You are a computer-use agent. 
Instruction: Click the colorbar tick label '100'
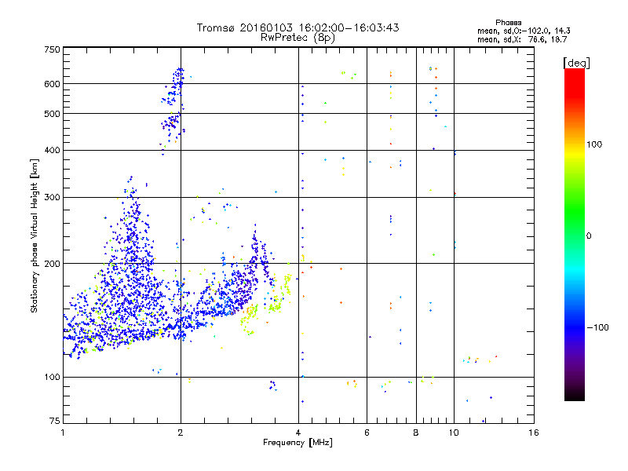(x=594, y=144)
